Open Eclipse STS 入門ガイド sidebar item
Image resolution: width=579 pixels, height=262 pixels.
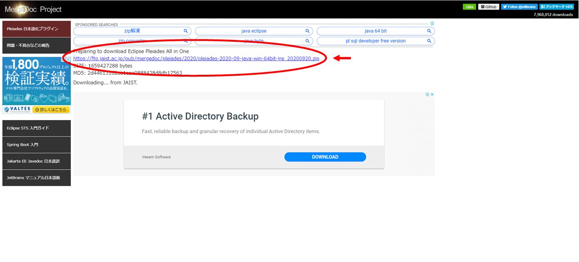[x=37, y=128]
